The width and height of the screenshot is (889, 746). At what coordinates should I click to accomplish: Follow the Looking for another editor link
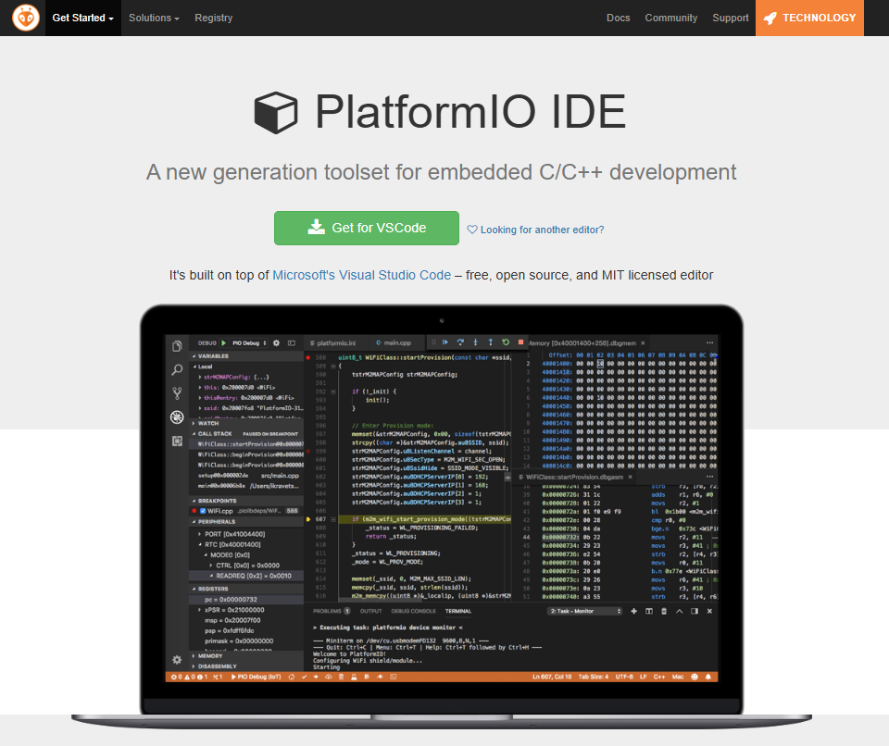(x=536, y=230)
